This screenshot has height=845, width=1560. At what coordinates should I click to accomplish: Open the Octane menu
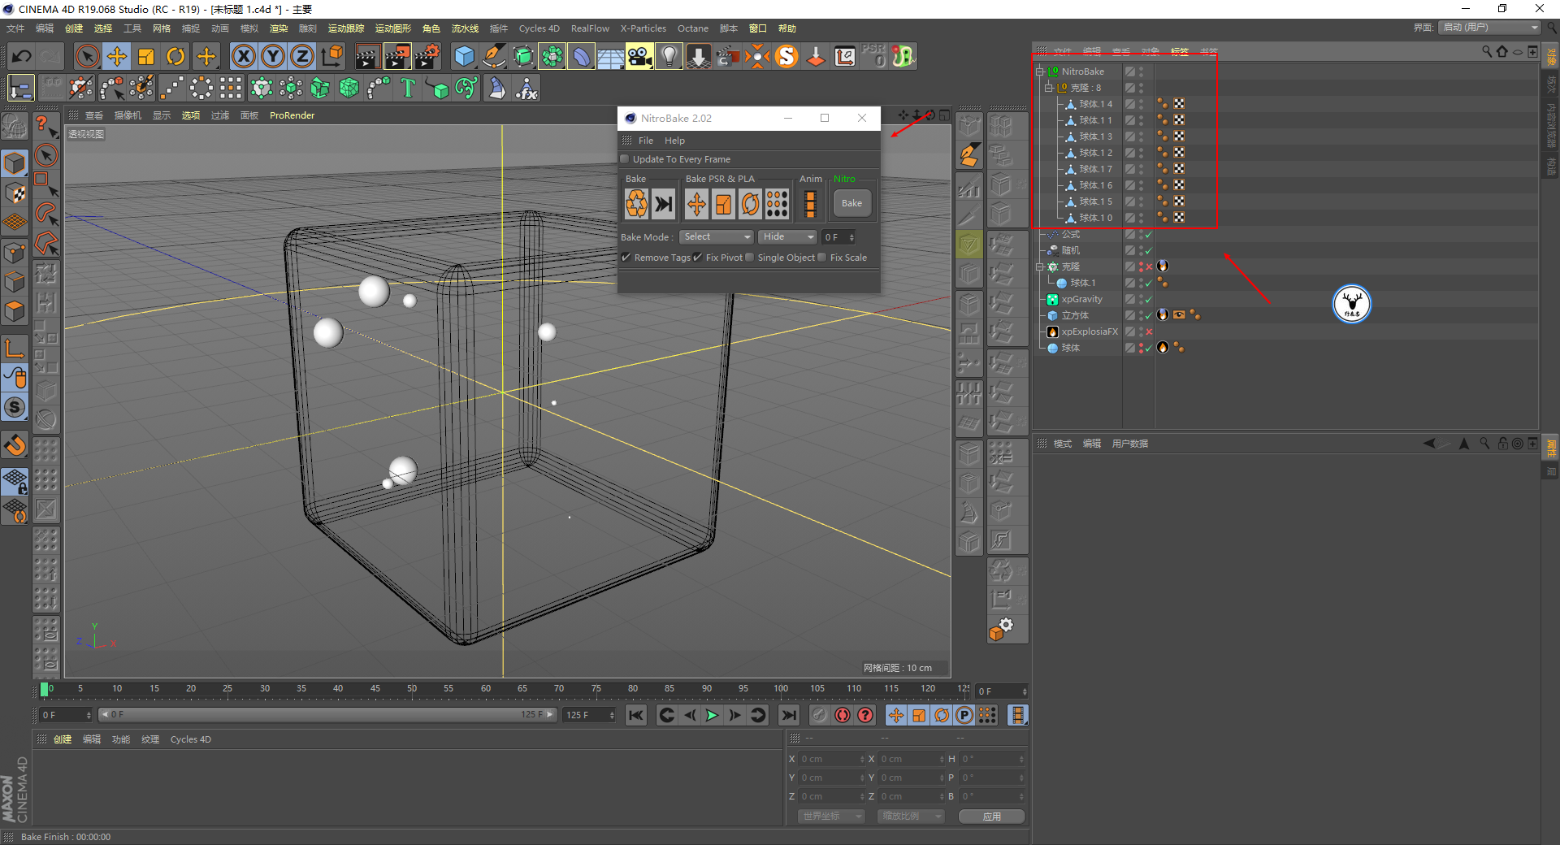click(693, 28)
